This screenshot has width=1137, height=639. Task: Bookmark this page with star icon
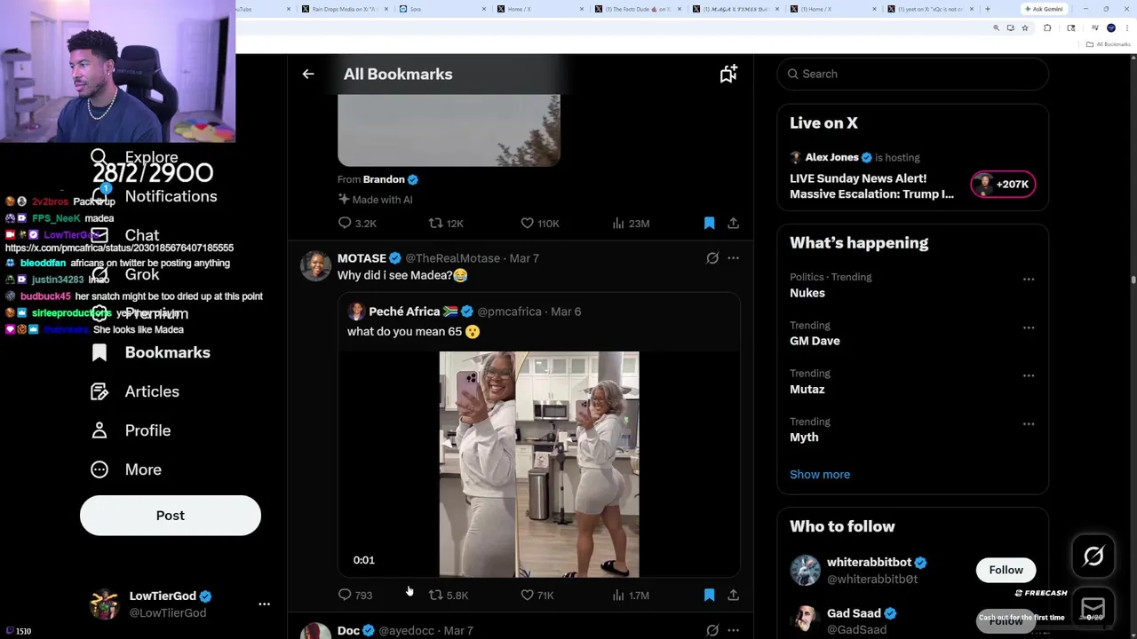tap(1024, 28)
